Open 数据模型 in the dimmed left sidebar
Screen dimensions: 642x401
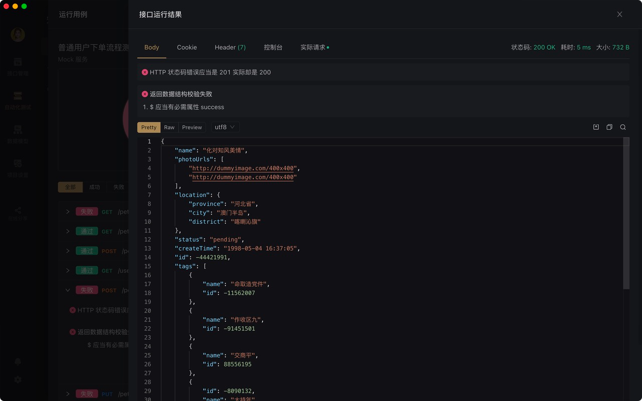click(18, 134)
